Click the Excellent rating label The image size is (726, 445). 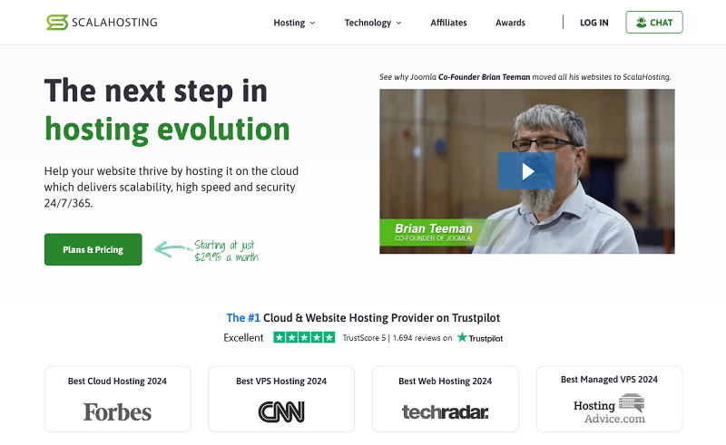click(x=243, y=338)
